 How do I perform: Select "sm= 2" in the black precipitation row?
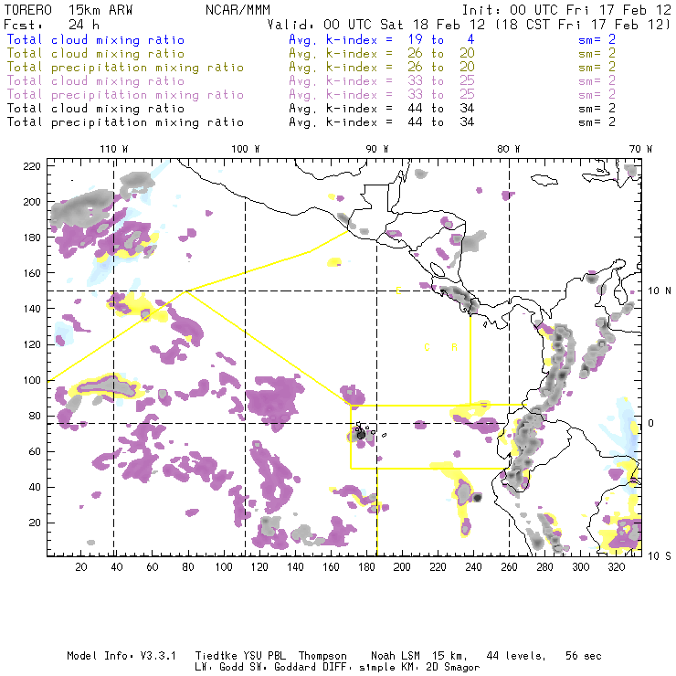tap(597, 122)
